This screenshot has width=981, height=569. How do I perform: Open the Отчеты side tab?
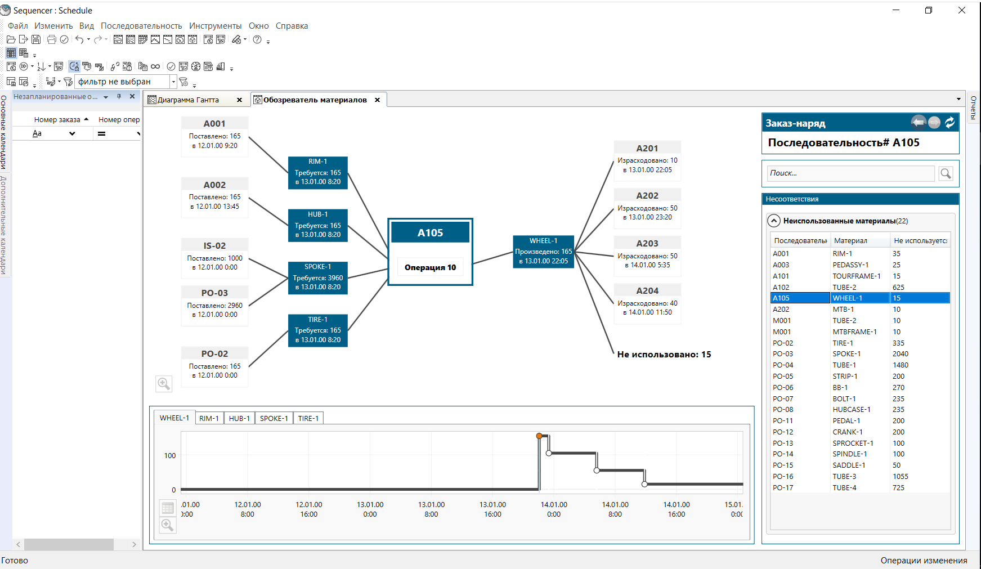(x=974, y=107)
